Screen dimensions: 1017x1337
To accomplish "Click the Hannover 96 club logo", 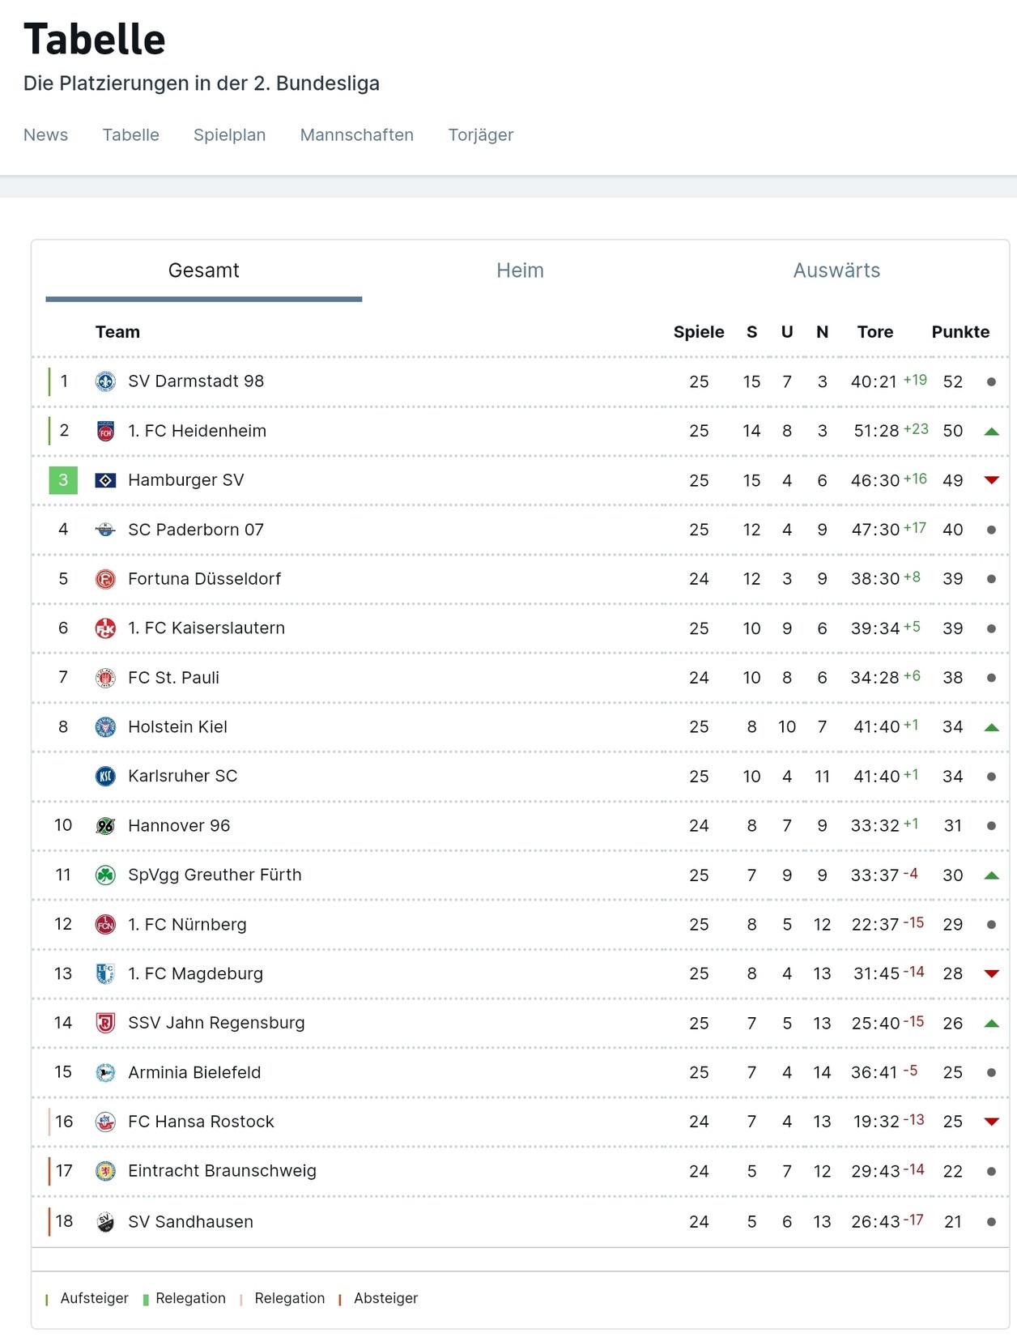I will 105,826.
